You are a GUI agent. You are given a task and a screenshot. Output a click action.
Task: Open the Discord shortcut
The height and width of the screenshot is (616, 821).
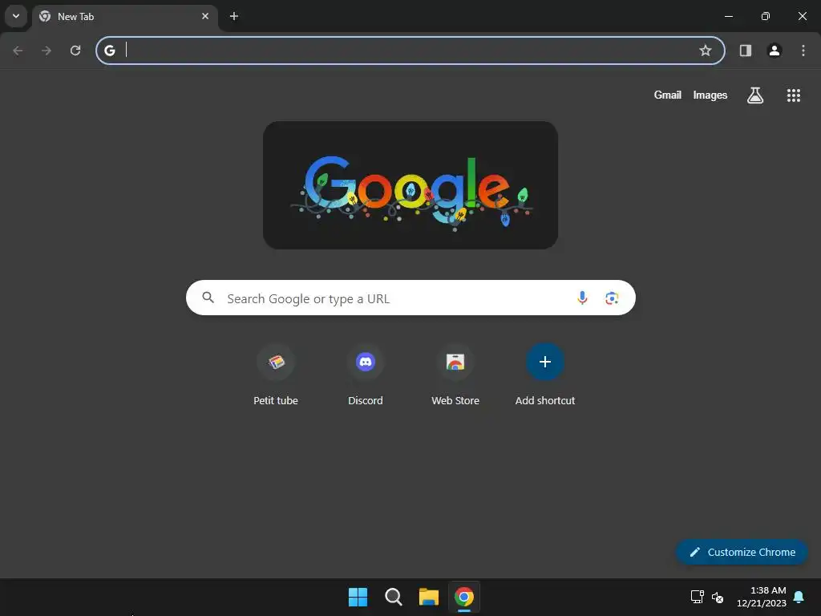[366, 375]
